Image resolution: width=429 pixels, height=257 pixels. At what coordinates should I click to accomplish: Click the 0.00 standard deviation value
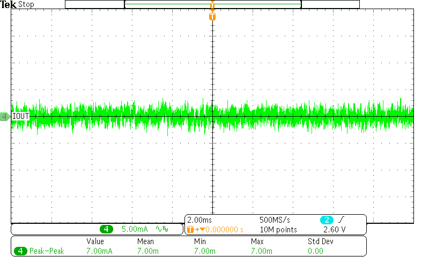click(x=315, y=251)
